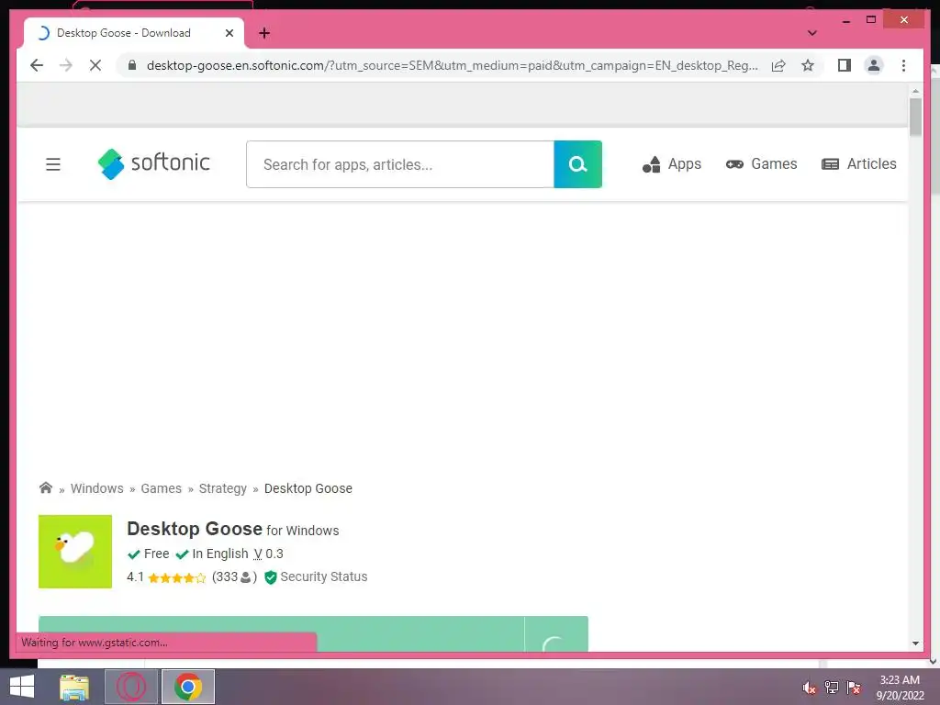940x705 pixels.
Task: Bookmark this page with star icon
Action: (808, 65)
